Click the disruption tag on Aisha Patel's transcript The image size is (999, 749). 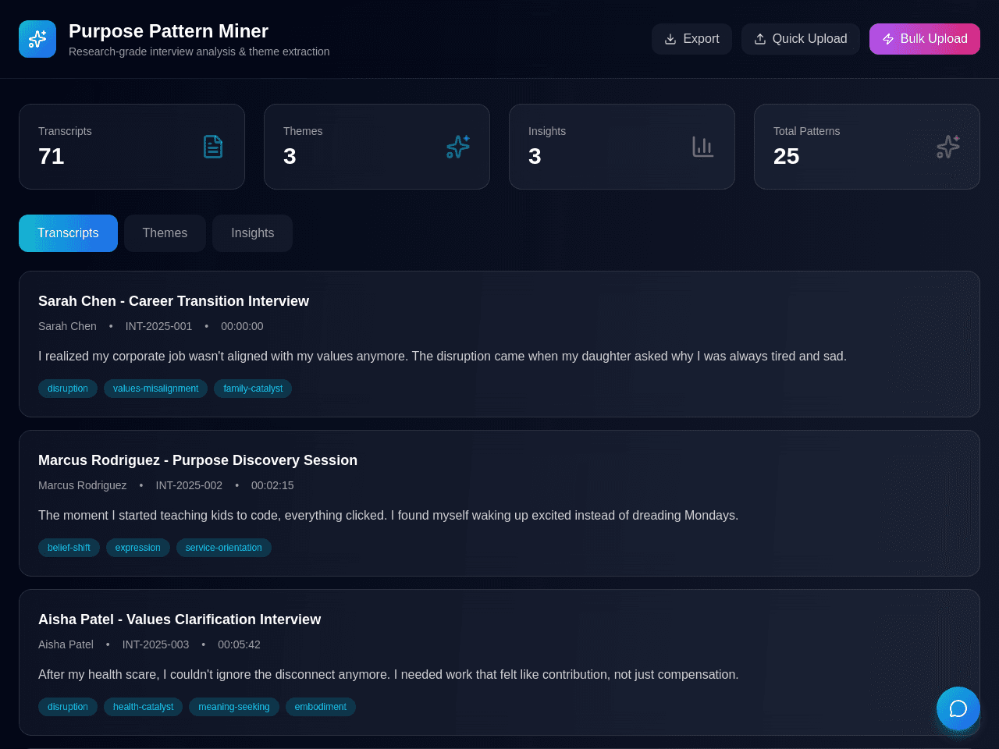pyautogui.click(x=68, y=707)
